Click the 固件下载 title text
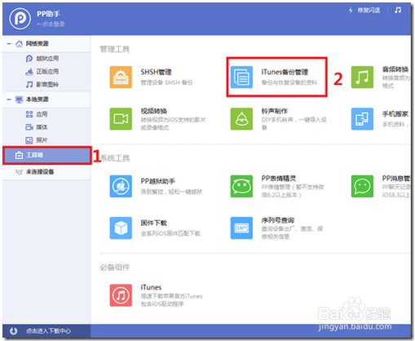This screenshot has height=341, width=415. point(154,223)
